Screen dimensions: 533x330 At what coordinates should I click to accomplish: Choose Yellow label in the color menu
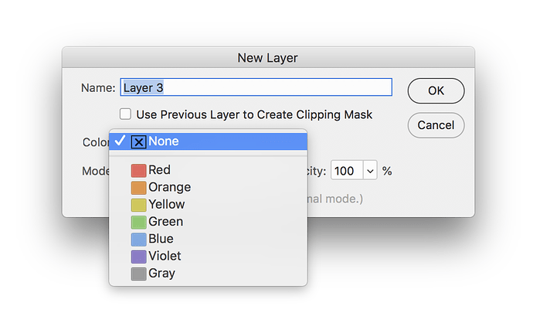tap(167, 205)
